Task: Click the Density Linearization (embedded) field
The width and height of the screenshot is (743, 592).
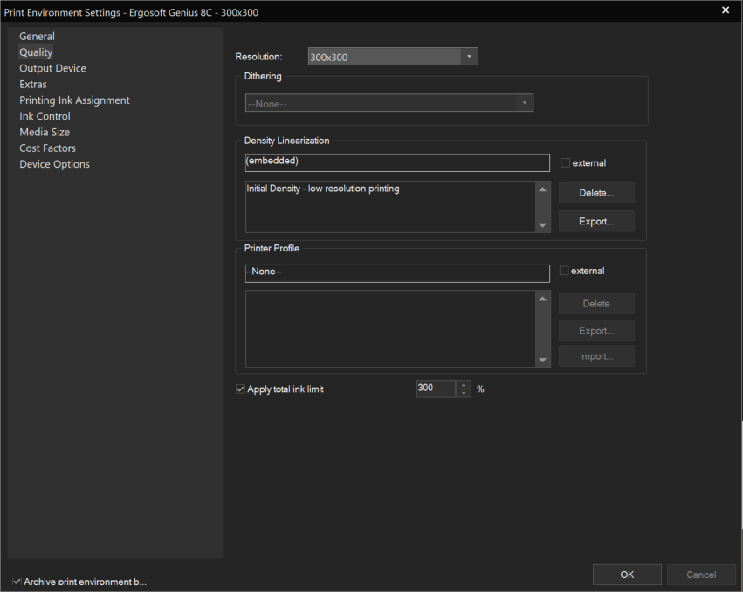Action: tap(397, 162)
